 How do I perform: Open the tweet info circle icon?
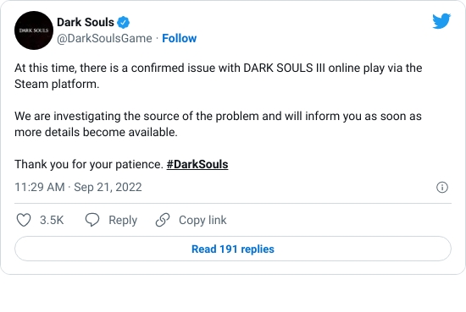(442, 187)
